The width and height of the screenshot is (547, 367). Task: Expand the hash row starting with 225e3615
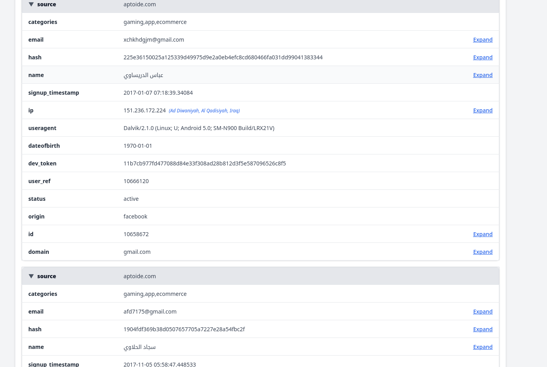482,57
